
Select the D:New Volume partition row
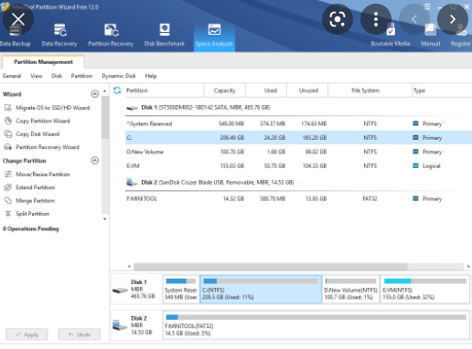coord(298,152)
